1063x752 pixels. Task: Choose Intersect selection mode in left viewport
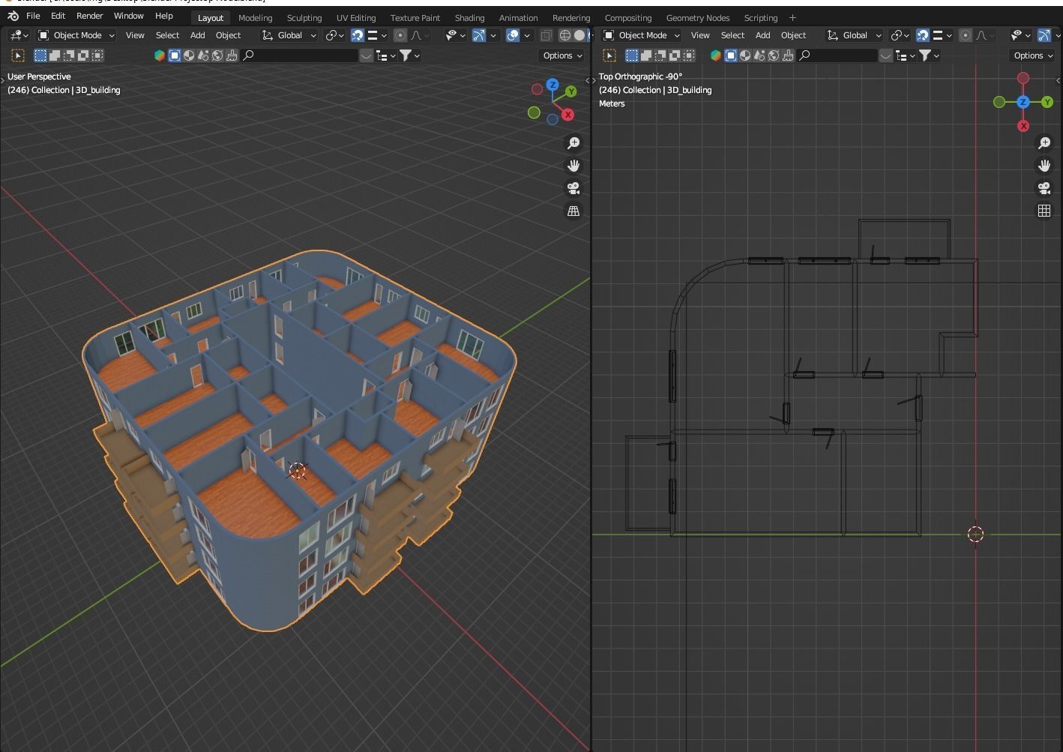coord(97,55)
